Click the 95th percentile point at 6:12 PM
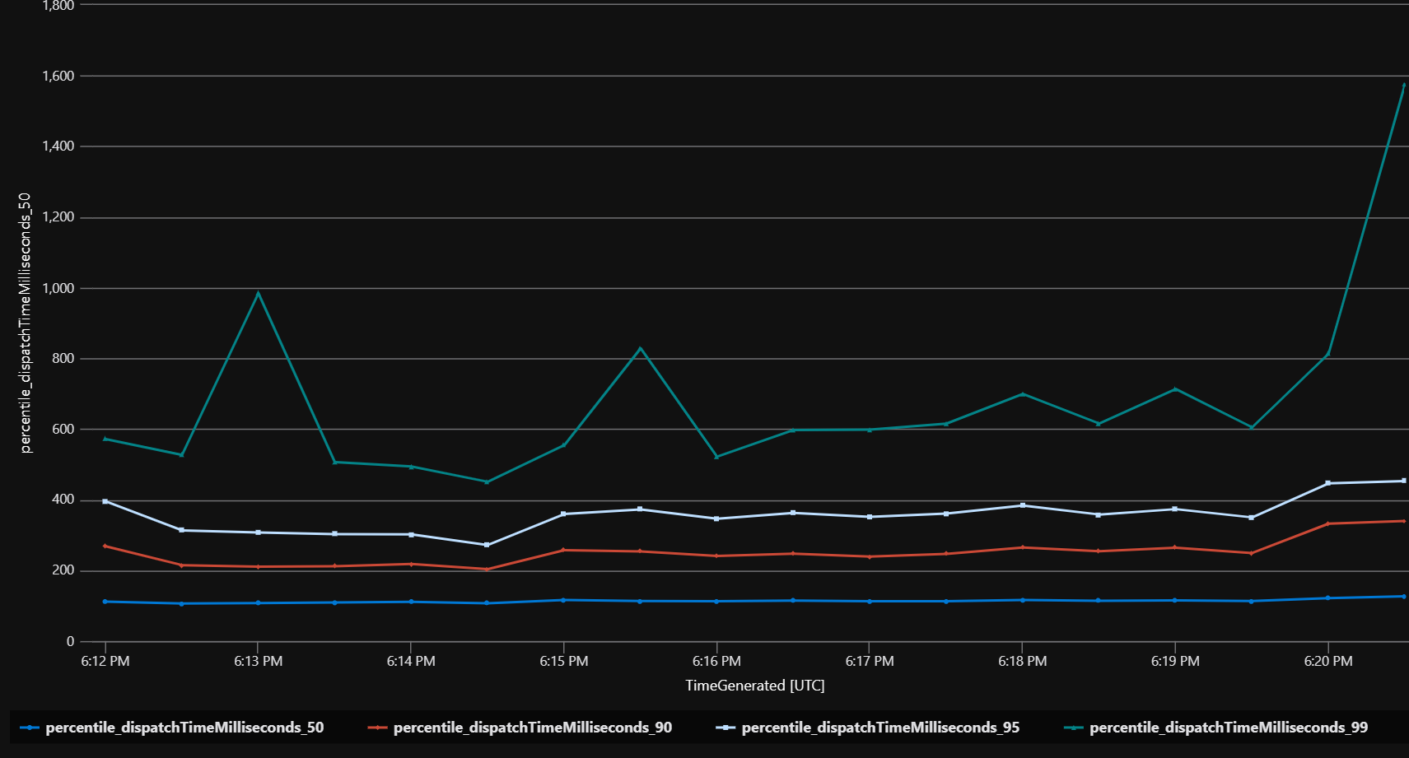Viewport: 1409px width, 758px height. [x=105, y=501]
